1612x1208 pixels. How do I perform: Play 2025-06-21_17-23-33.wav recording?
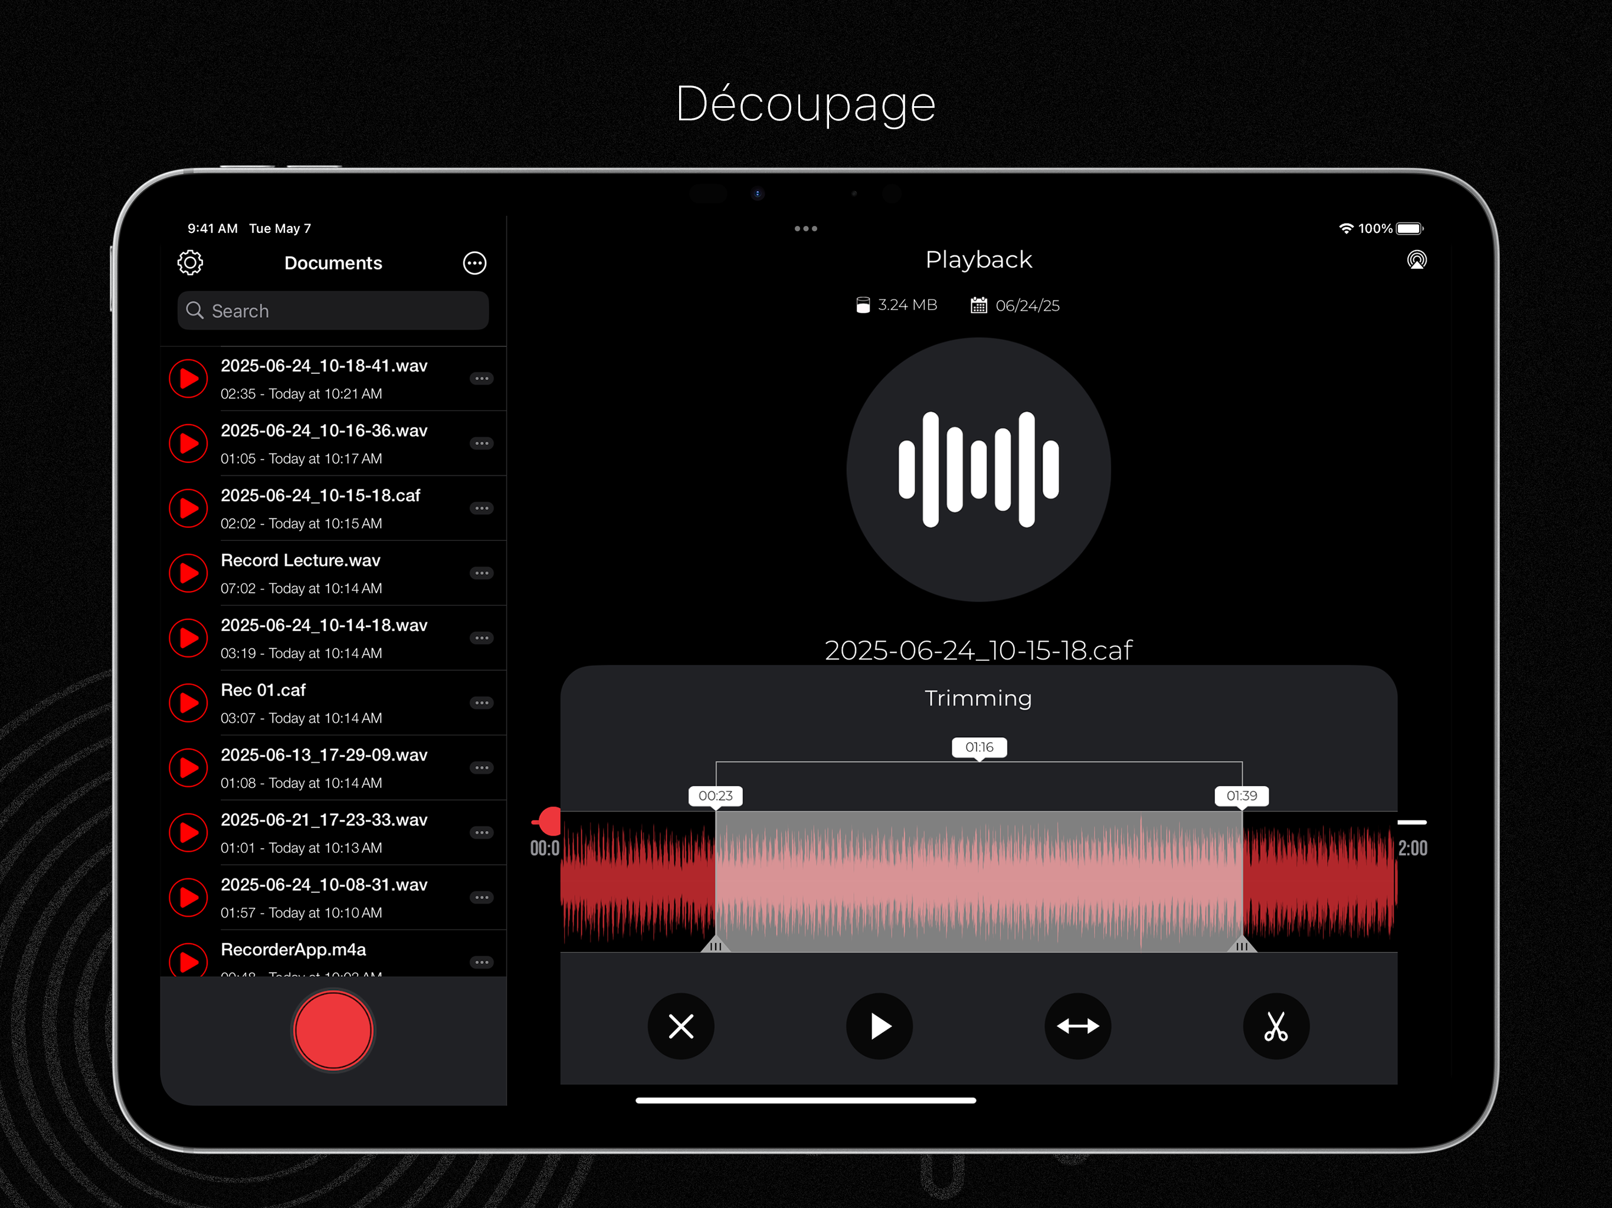[x=189, y=833]
